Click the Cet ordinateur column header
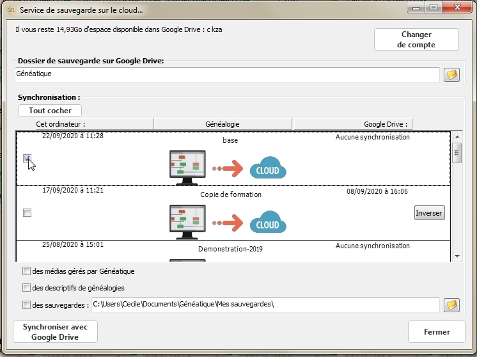 [x=95, y=124]
